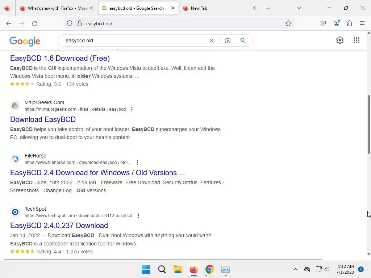Image resolution: width=371 pixels, height=278 pixels.
Task: Show hidden system tray icons
Action: (296, 269)
